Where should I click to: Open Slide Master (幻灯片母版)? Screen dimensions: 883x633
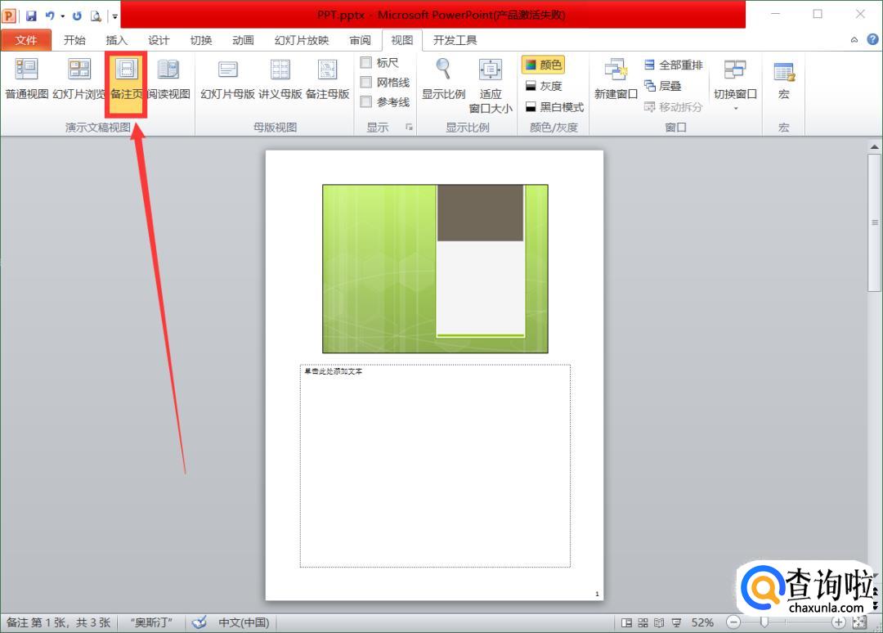(x=227, y=79)
